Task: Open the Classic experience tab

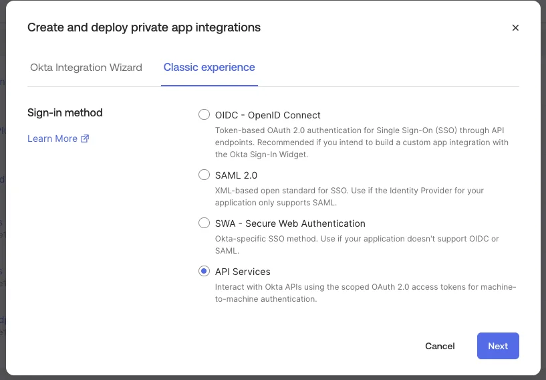Action: click(x=209, y=68)
